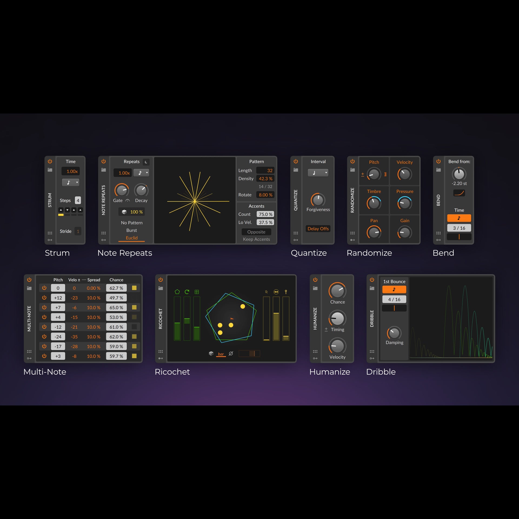Viewport: 519px width, 519px height.
Task: Click the Density value 42.3 %
Action: [x=265, y=179]
